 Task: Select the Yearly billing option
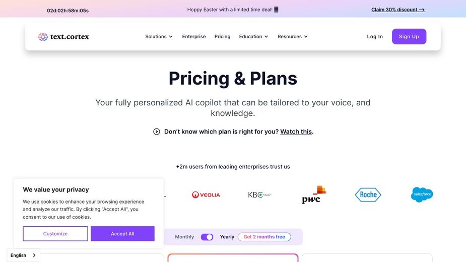point(227,237)
